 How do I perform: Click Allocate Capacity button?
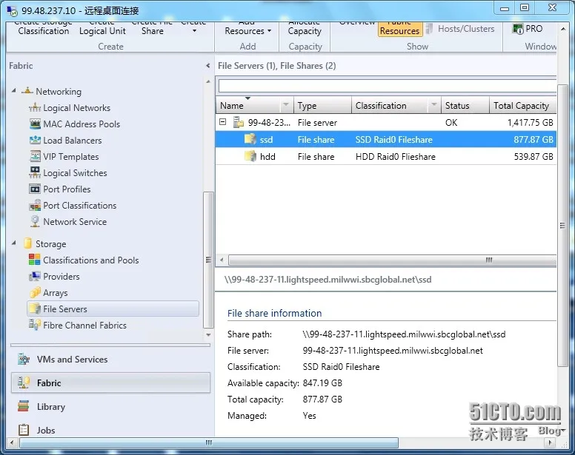click(305, 30)
